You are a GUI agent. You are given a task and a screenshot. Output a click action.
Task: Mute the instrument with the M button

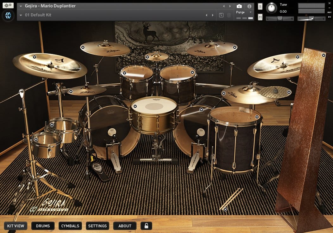pyautogui.click(x=260, y=18)
